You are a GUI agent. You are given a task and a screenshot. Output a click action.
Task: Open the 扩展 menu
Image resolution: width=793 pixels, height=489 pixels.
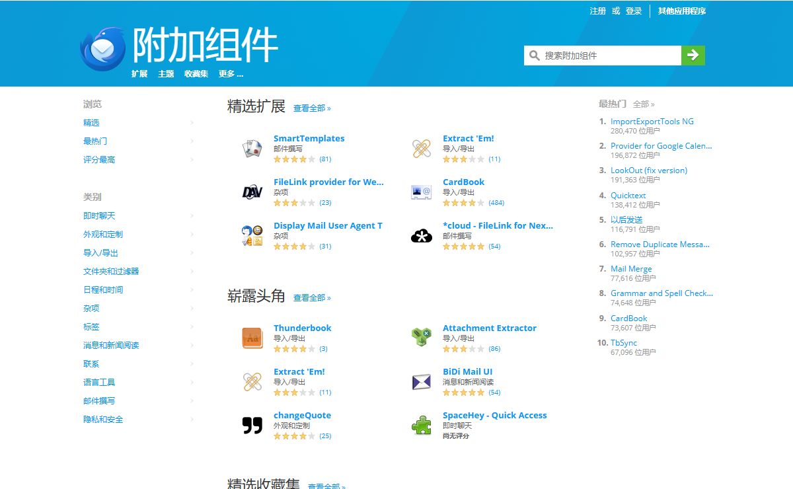[139, 74]
